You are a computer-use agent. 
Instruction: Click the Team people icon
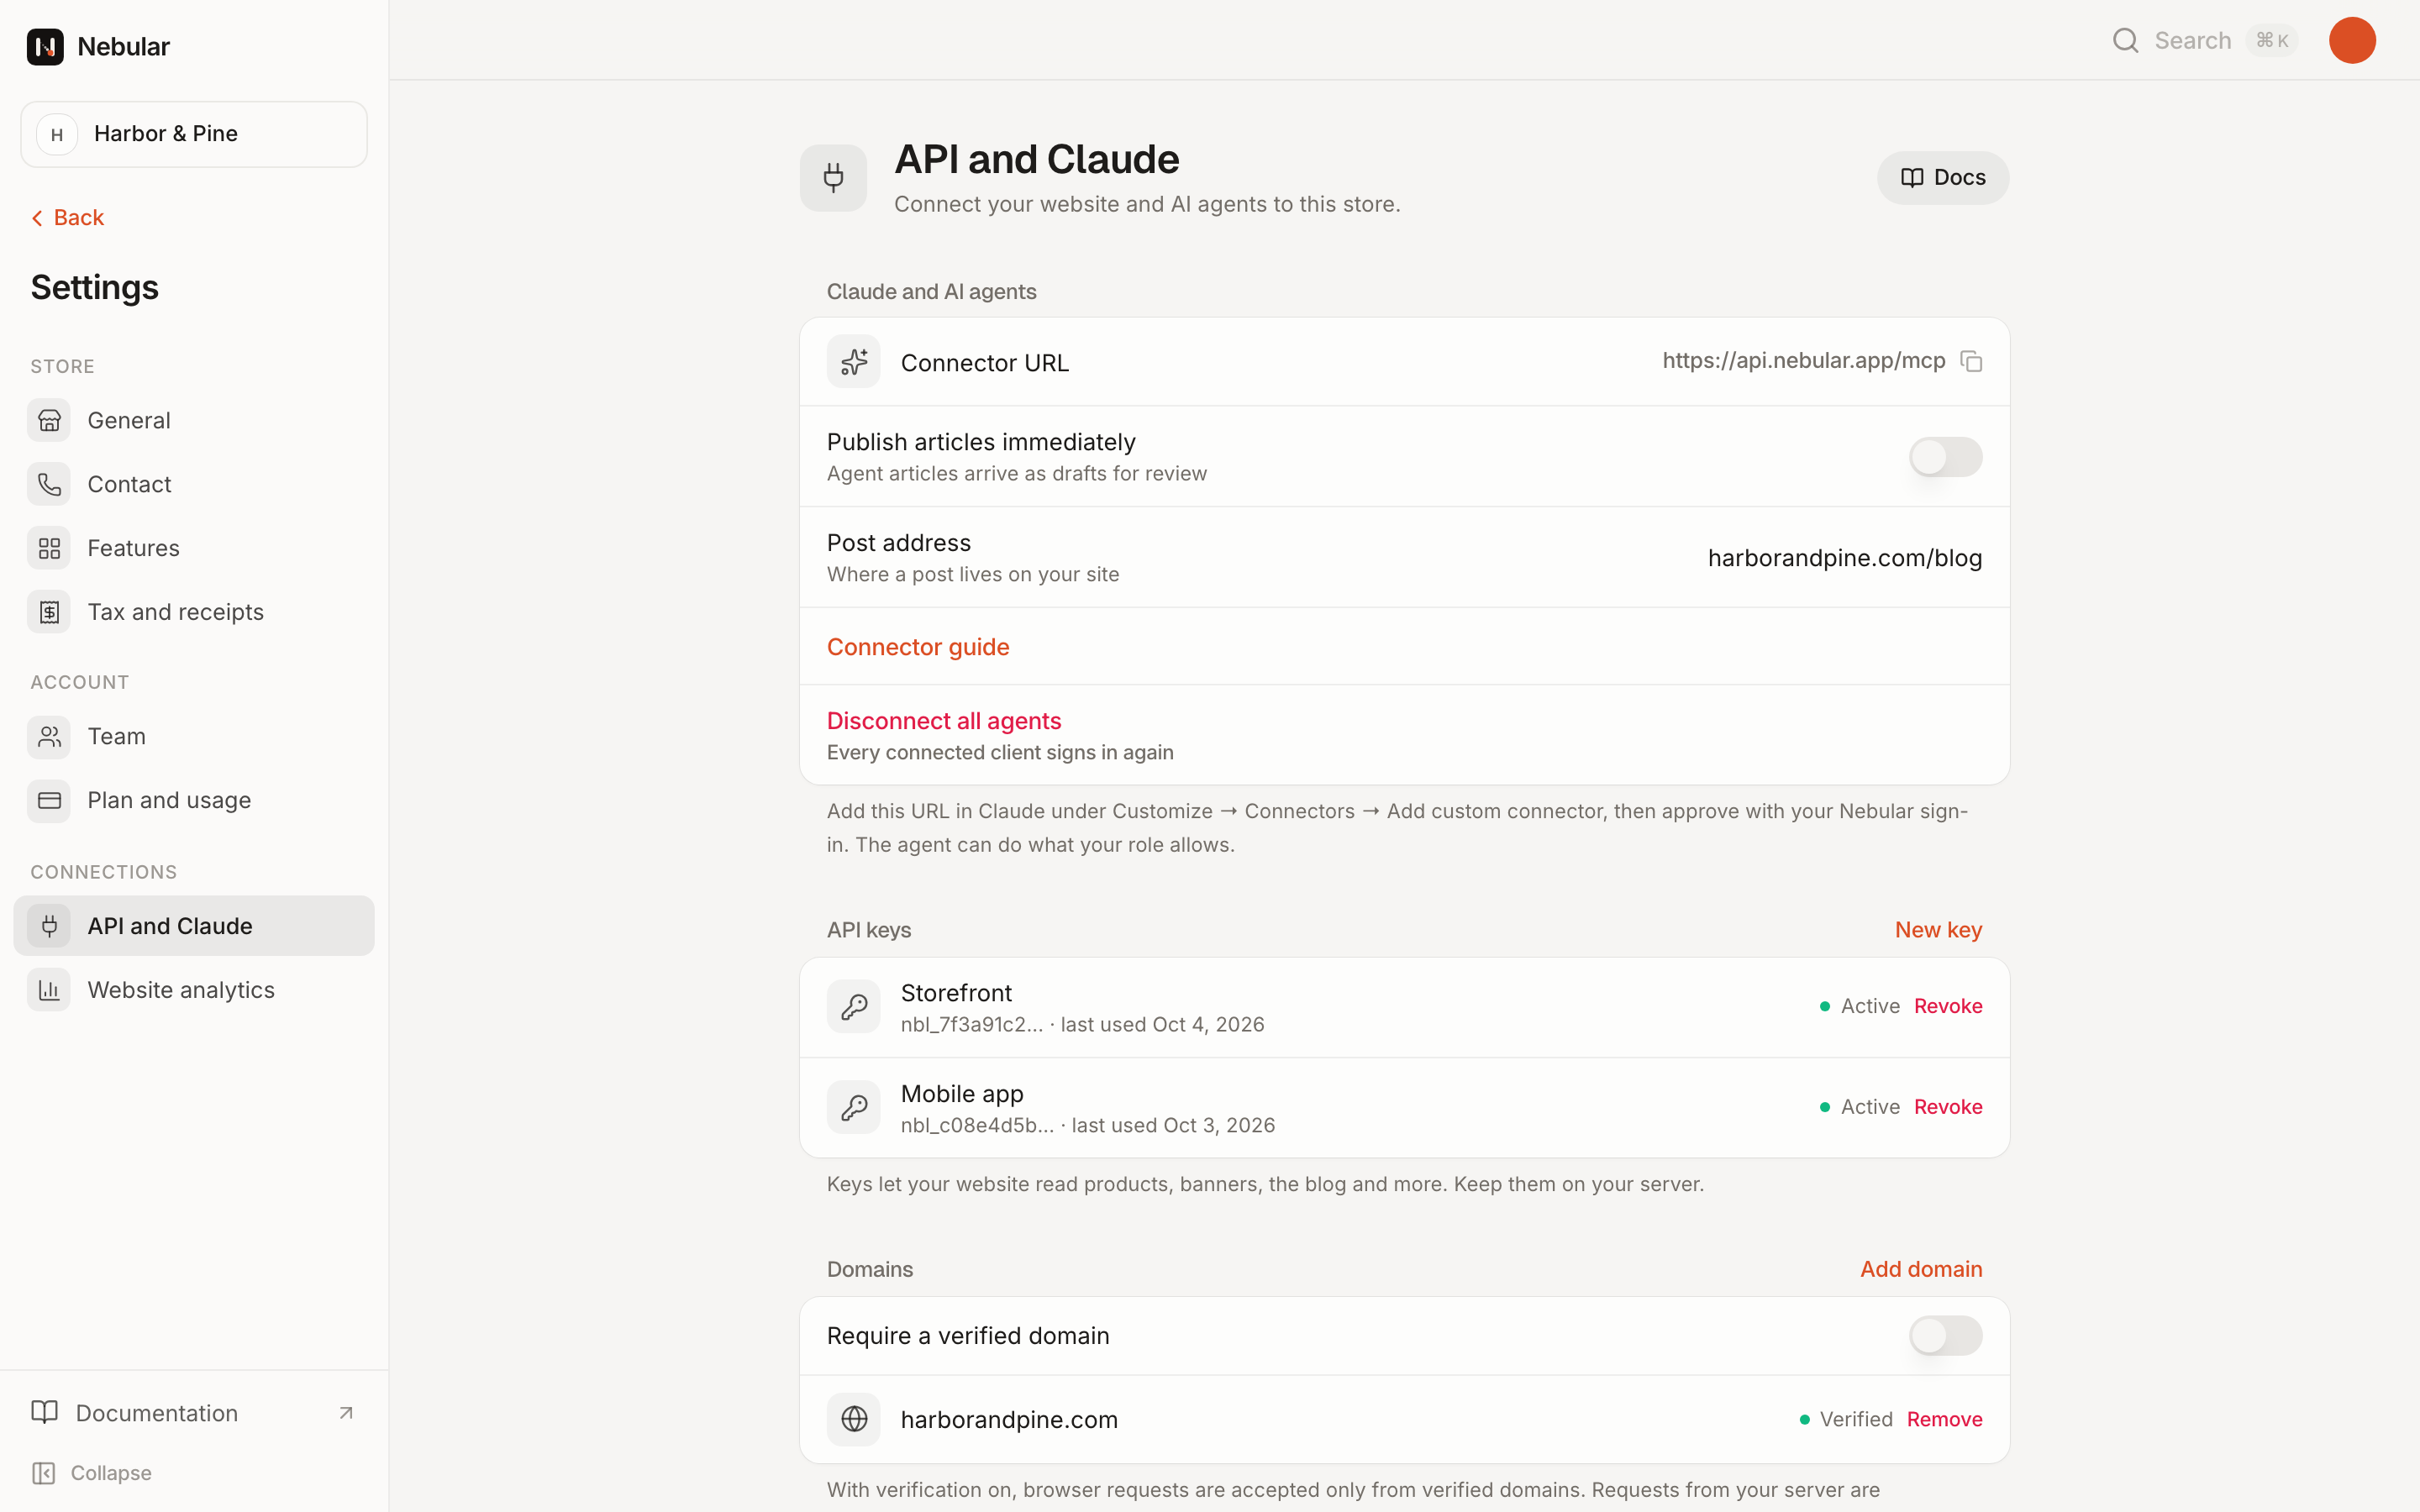49,736
